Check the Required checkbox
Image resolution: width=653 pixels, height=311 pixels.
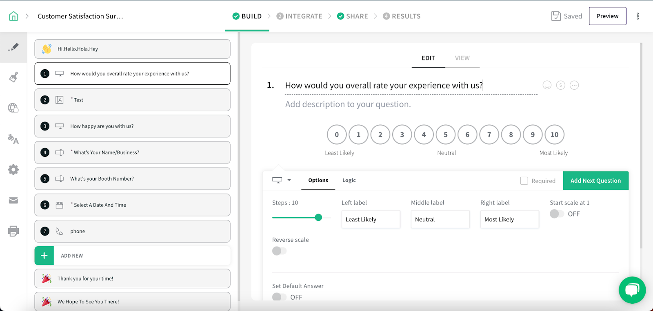pos(524,181)
